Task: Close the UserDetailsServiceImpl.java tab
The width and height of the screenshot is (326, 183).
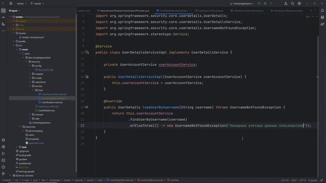Action: (x=190, y=11)
